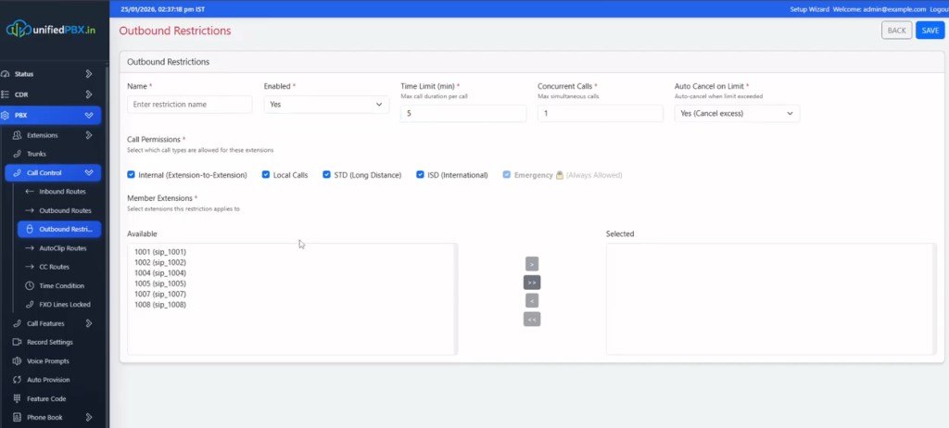The height and width of the screenshot is (428, 949).
Task: Select 1001 (sip_1001) in Available list
Action: (x=160, y=252)
